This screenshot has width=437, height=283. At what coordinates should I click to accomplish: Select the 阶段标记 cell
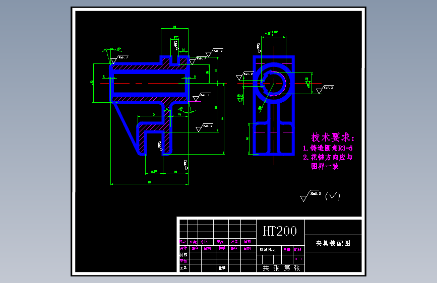268,250
